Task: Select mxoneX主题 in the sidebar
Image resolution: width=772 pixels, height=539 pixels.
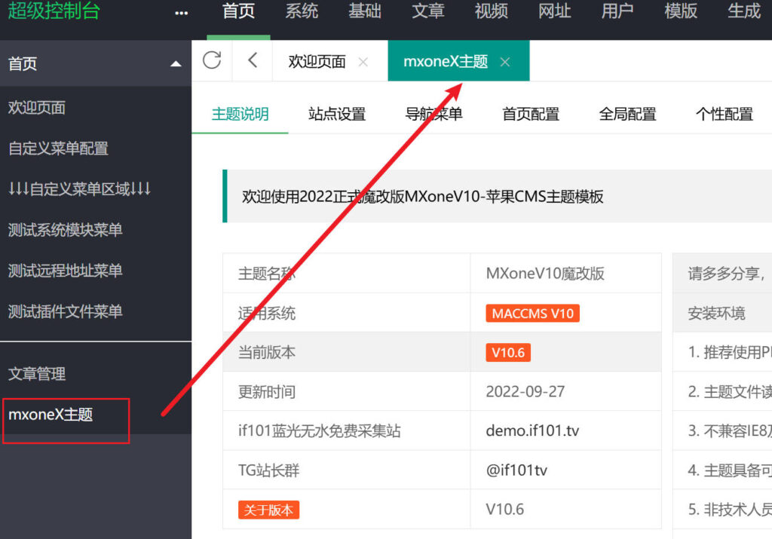Action: (51, 414)
